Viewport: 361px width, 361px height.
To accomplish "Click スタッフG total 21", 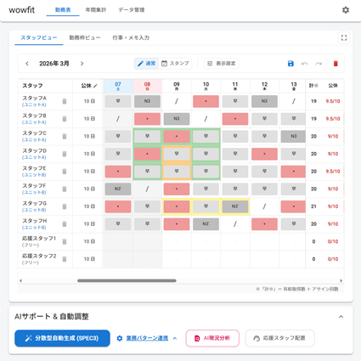I will [313, 206].
